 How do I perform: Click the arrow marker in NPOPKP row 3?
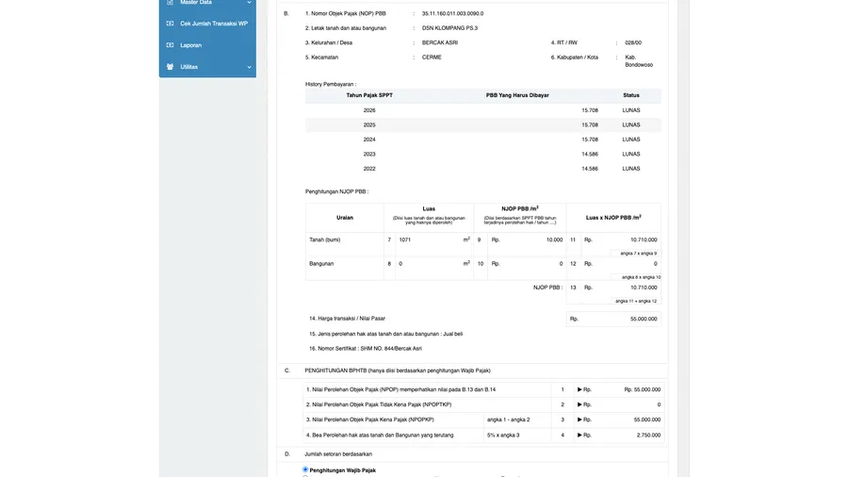click(x=579, y=419)
